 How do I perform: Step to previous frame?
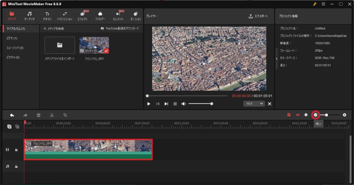pyautogui.click(x=158, y=104)
